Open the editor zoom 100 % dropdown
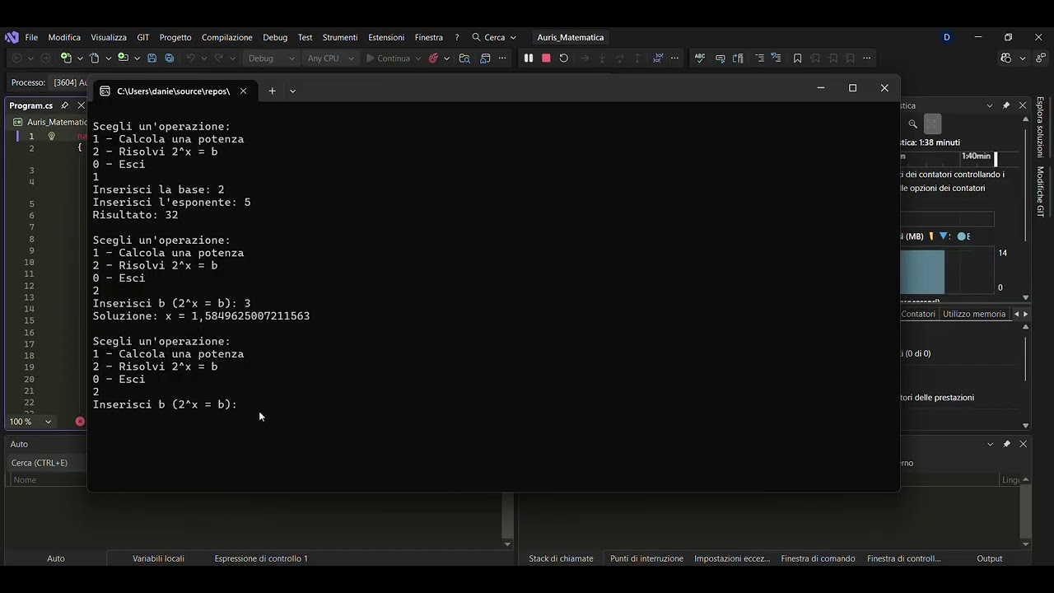The height and width of the screenshot is (593, 1054). click(x=30, y=422)
